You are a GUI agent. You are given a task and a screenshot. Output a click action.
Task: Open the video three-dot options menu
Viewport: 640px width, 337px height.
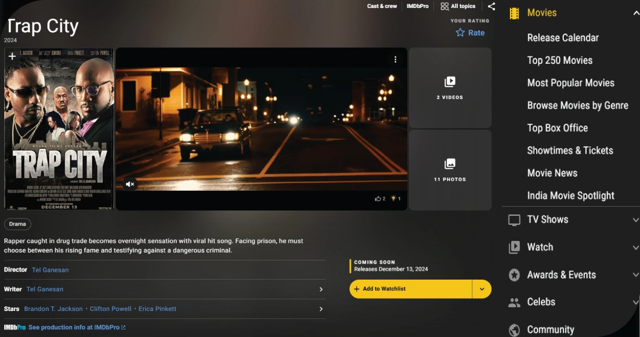coord(395,60)
